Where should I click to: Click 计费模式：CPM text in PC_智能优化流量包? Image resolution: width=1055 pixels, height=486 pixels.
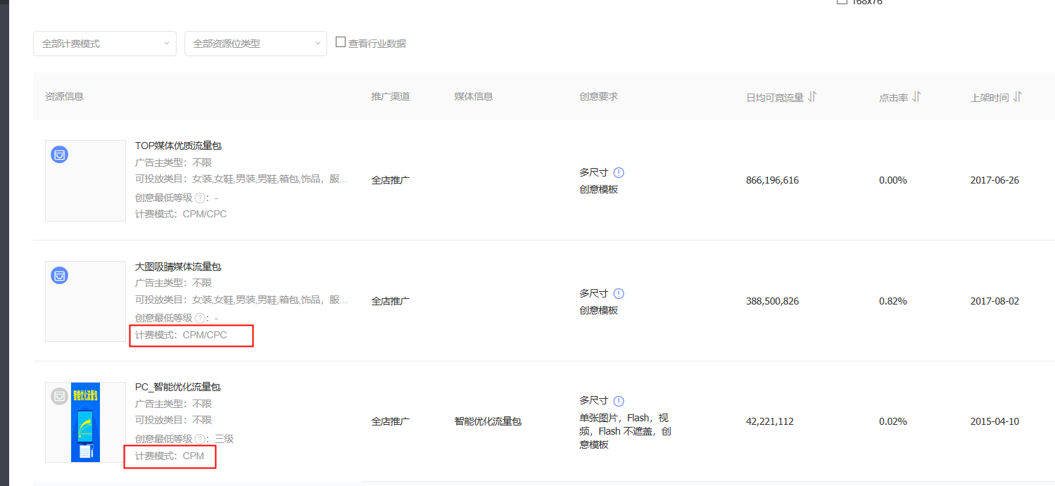pos(170,456)
